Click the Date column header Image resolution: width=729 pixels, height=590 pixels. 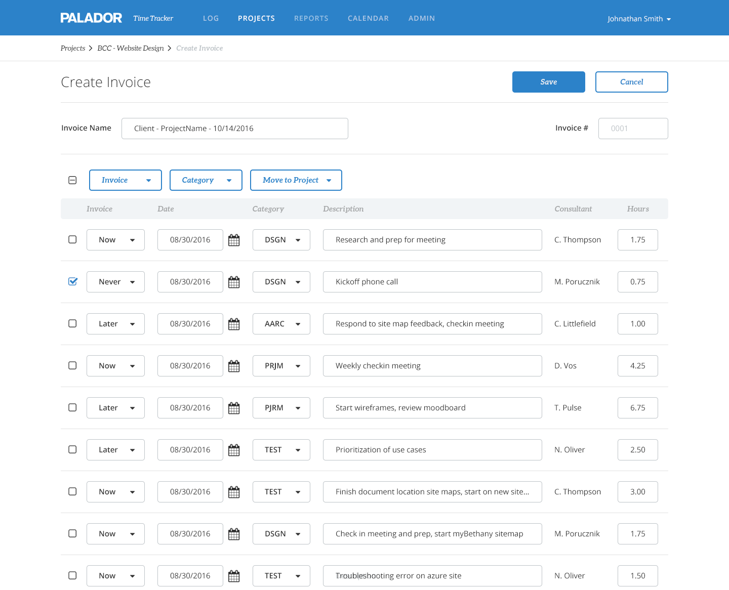pyautogui.click(x=166, y=209)
